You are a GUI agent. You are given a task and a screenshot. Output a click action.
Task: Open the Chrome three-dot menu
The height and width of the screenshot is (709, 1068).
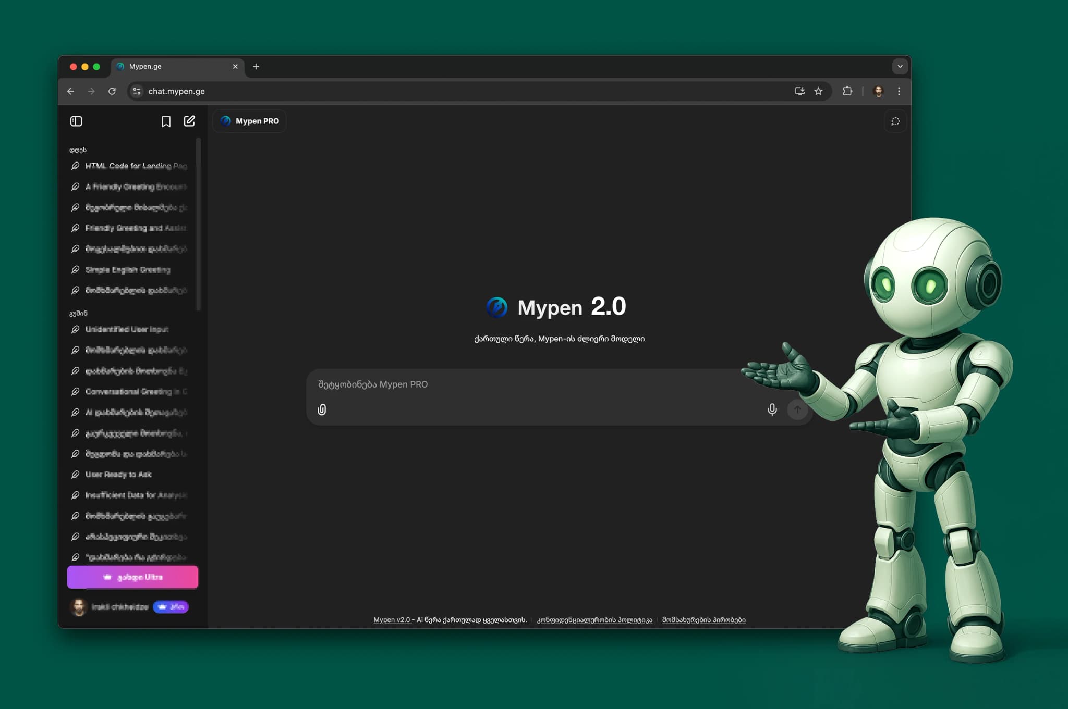(899, 91)
